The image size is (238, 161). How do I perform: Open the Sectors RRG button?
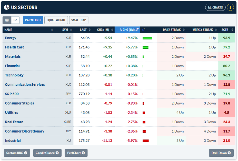pyautogui.click(x=17, y=153)
